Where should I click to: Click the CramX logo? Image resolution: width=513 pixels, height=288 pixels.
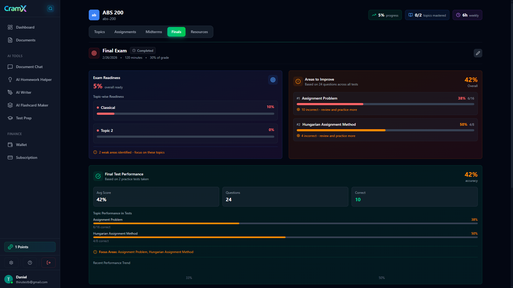pyautogui.click(x=15, y=9)
